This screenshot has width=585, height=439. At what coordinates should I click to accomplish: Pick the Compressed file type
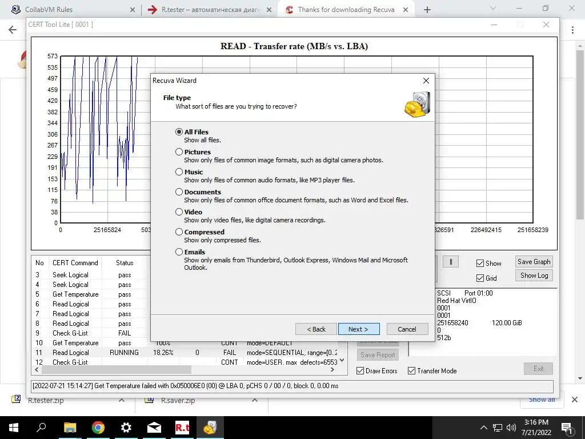pyautogui.click(x=179, y=232)
